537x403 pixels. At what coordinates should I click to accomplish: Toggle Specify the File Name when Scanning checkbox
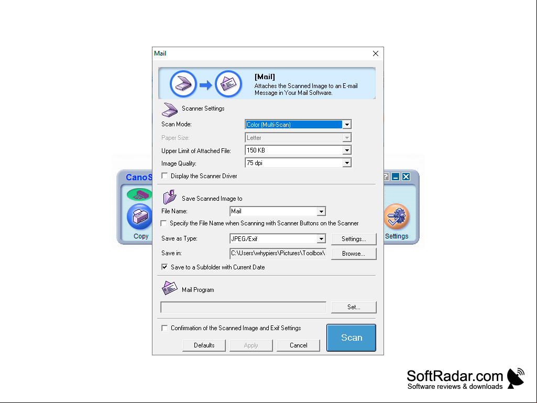point(163,223)
